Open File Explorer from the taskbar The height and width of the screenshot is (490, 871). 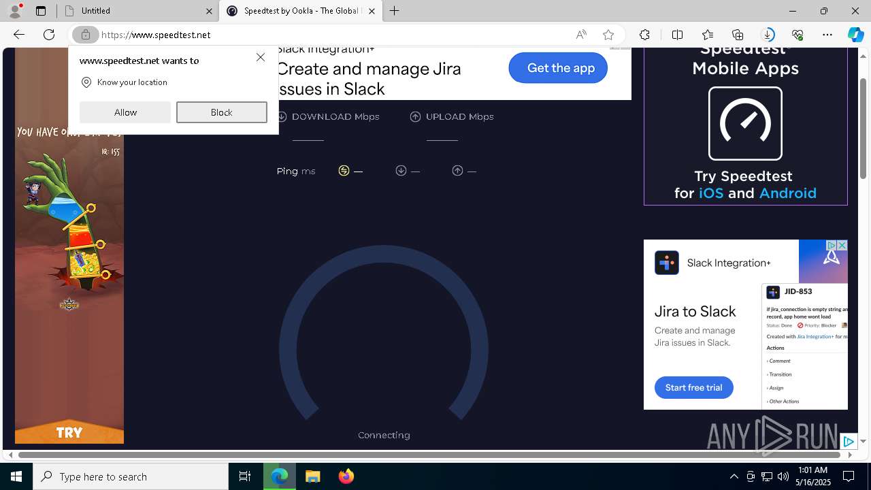[312, 476]
